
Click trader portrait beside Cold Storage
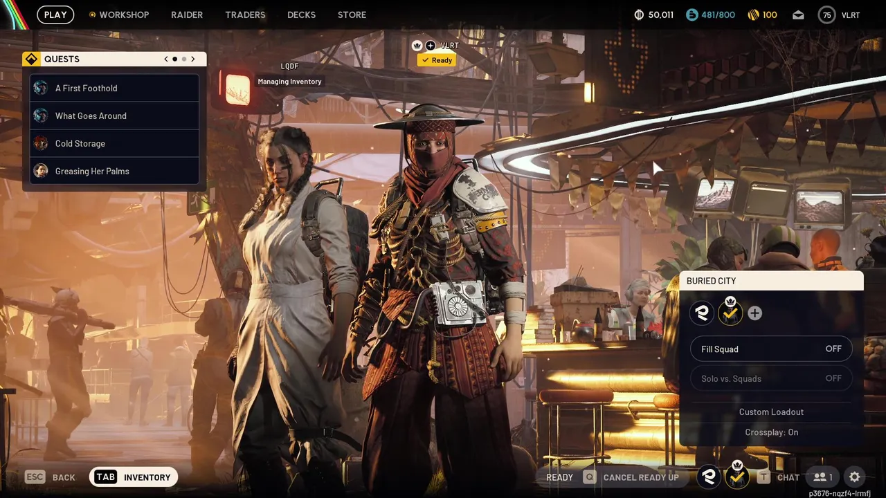coord(41,143)
